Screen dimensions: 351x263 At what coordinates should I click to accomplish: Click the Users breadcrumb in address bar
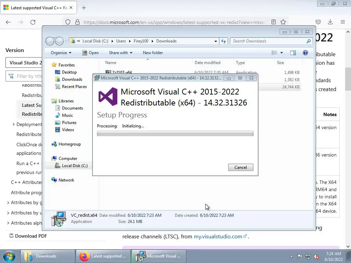click(x=121, y=41)
